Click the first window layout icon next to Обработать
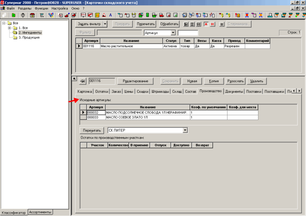This screenshot has width=306, height=216. pyautogui.click(x=186, y=24)
